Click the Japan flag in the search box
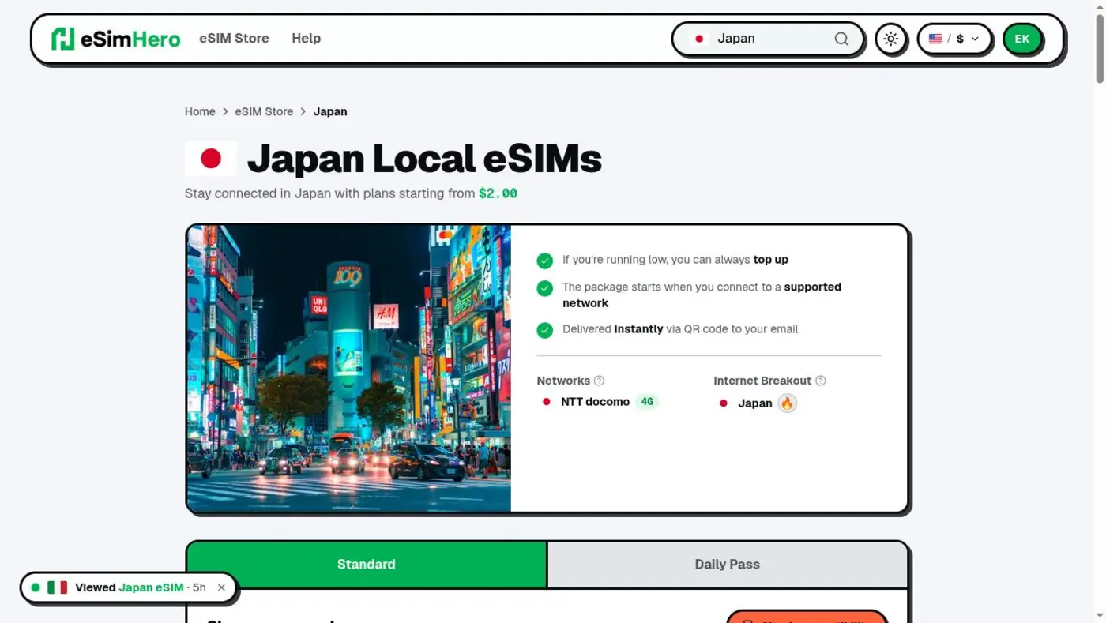 point(699,39)
